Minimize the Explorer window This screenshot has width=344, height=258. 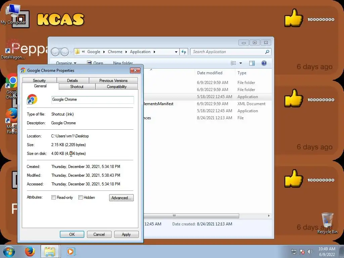pos(244,43)
